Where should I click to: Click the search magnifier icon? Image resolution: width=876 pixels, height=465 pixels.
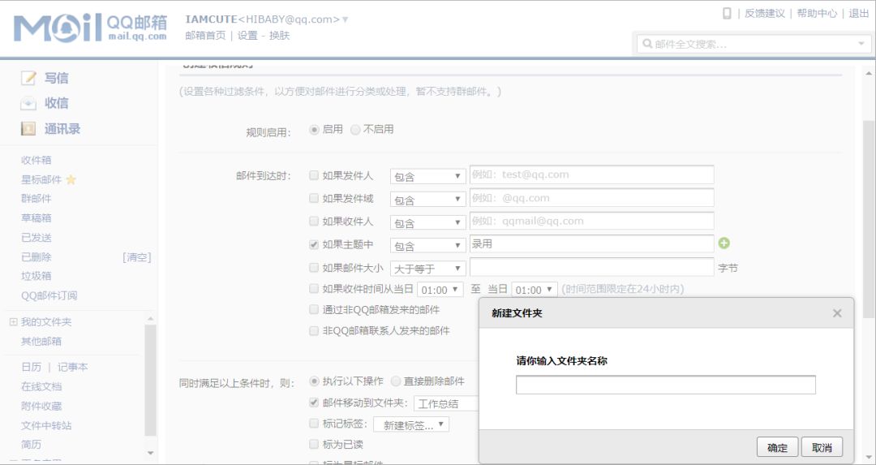[x=647, y=44]
